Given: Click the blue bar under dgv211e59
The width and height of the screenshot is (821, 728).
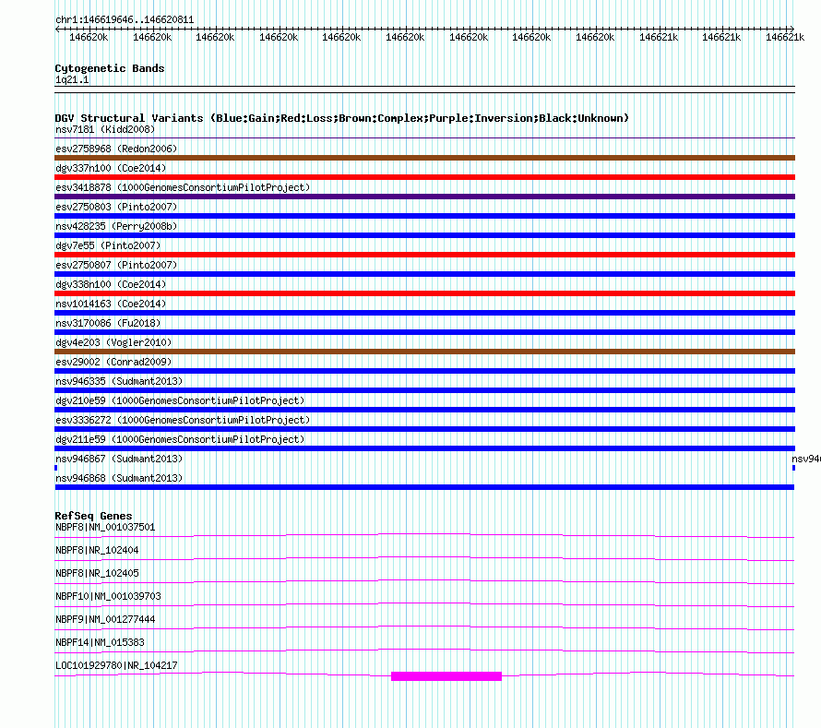Looking at the screenshot, I should (x=424, y=448).
